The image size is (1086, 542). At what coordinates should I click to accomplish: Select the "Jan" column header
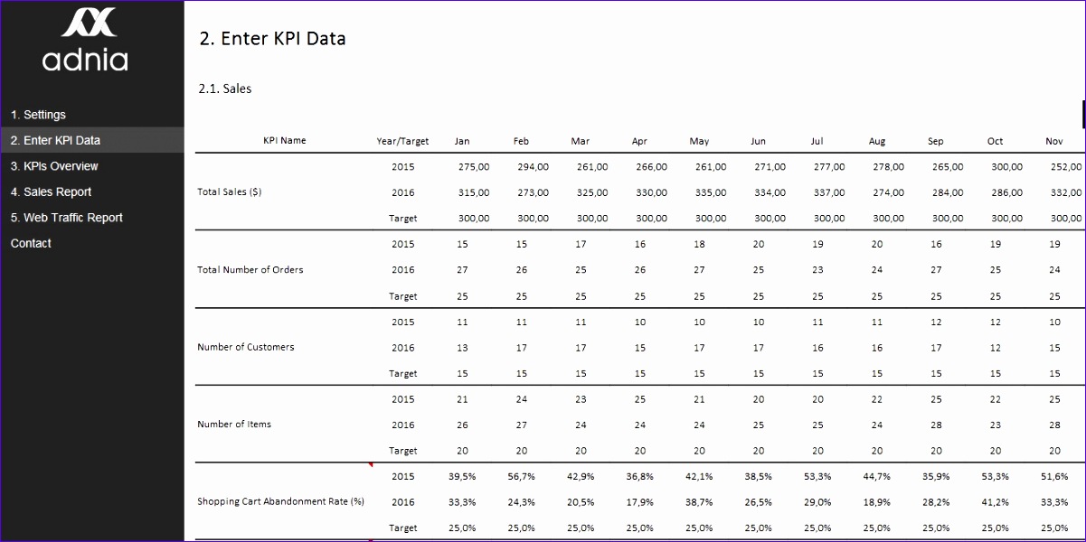pyautogui.click(x=461, y=140)
